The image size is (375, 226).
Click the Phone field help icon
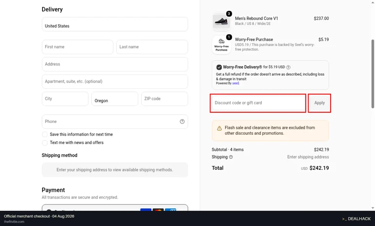(x=182, y=122)
